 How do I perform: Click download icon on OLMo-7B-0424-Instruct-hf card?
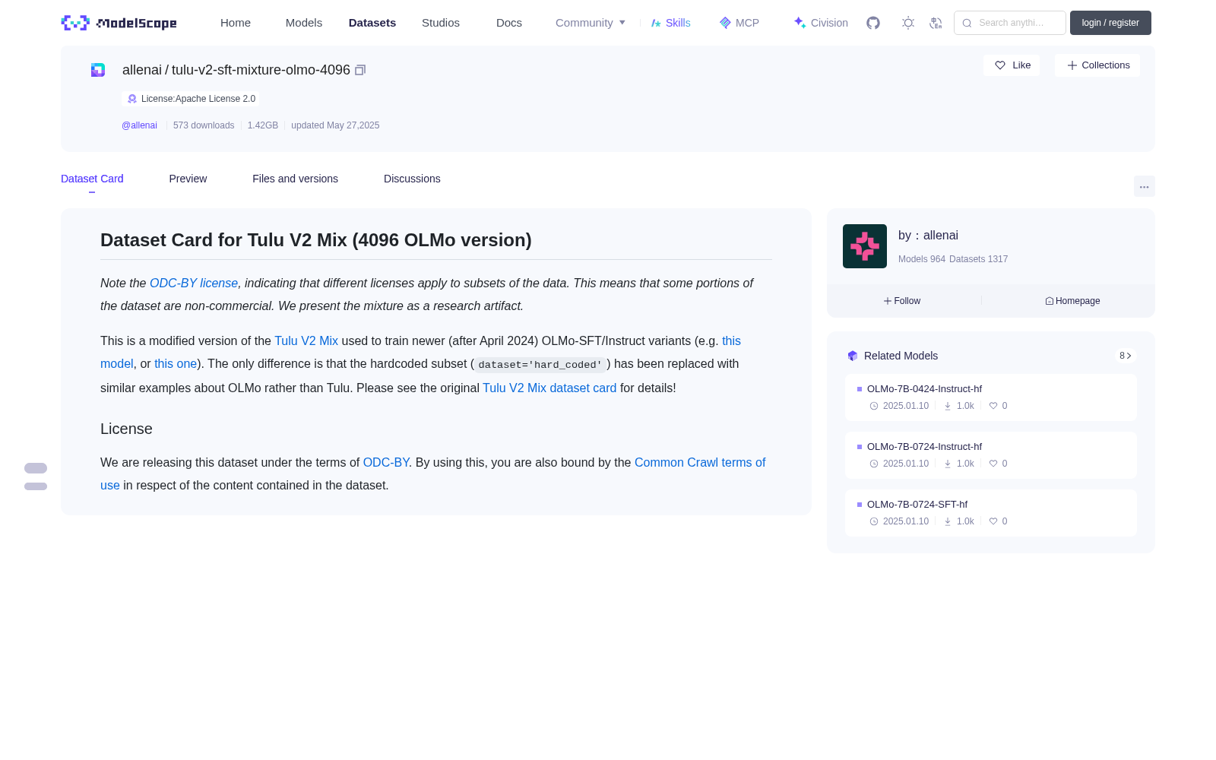948,406
